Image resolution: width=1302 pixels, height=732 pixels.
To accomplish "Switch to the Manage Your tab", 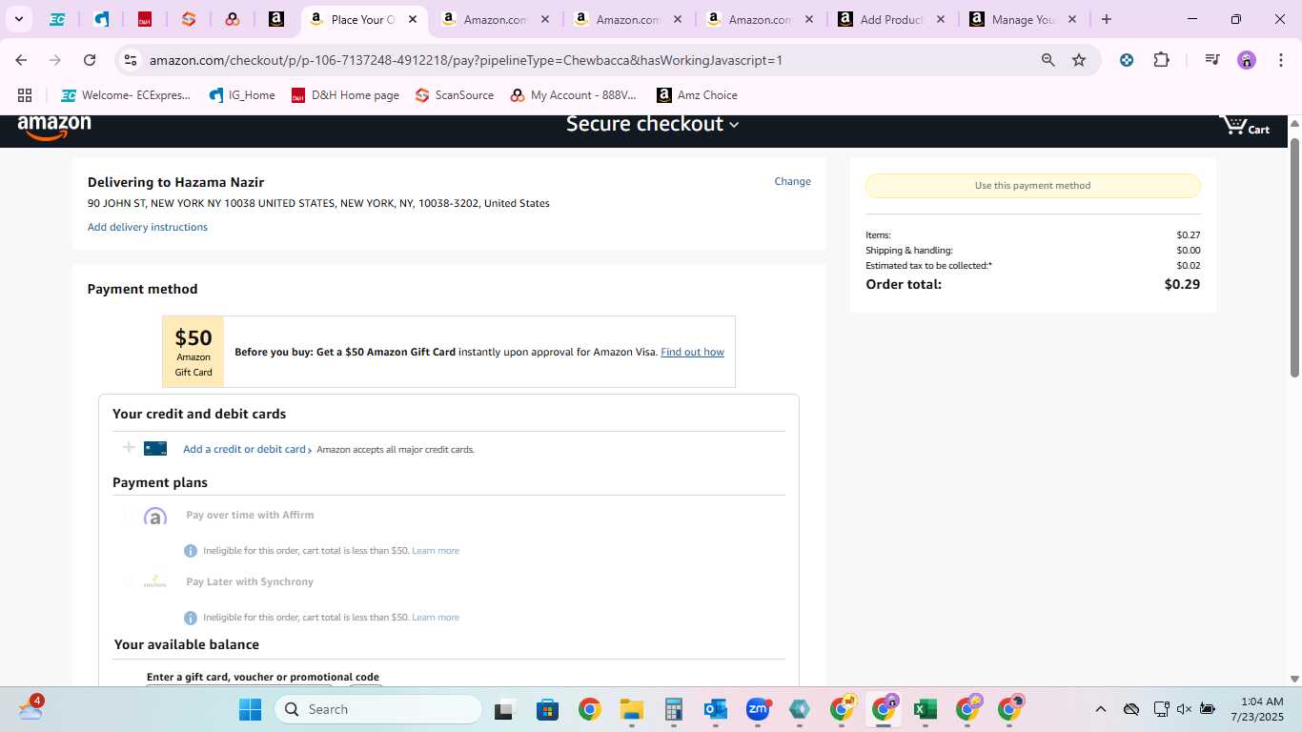I will [1023, 19].
